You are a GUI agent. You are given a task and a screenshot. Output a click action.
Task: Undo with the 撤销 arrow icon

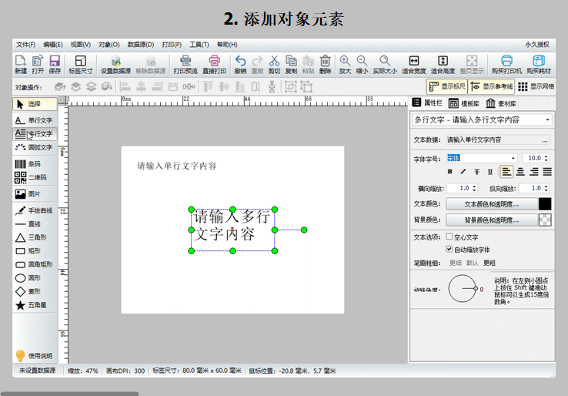pos(240,64)
